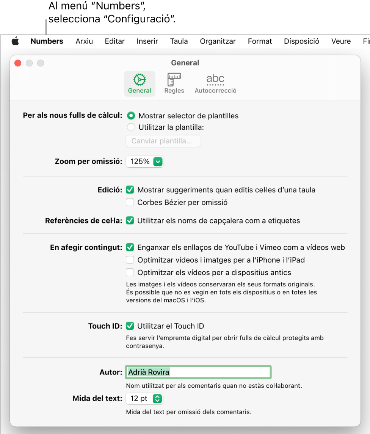Screen dimensions: 370x434
Task: Close the General settings window
Action: point(18,63)
